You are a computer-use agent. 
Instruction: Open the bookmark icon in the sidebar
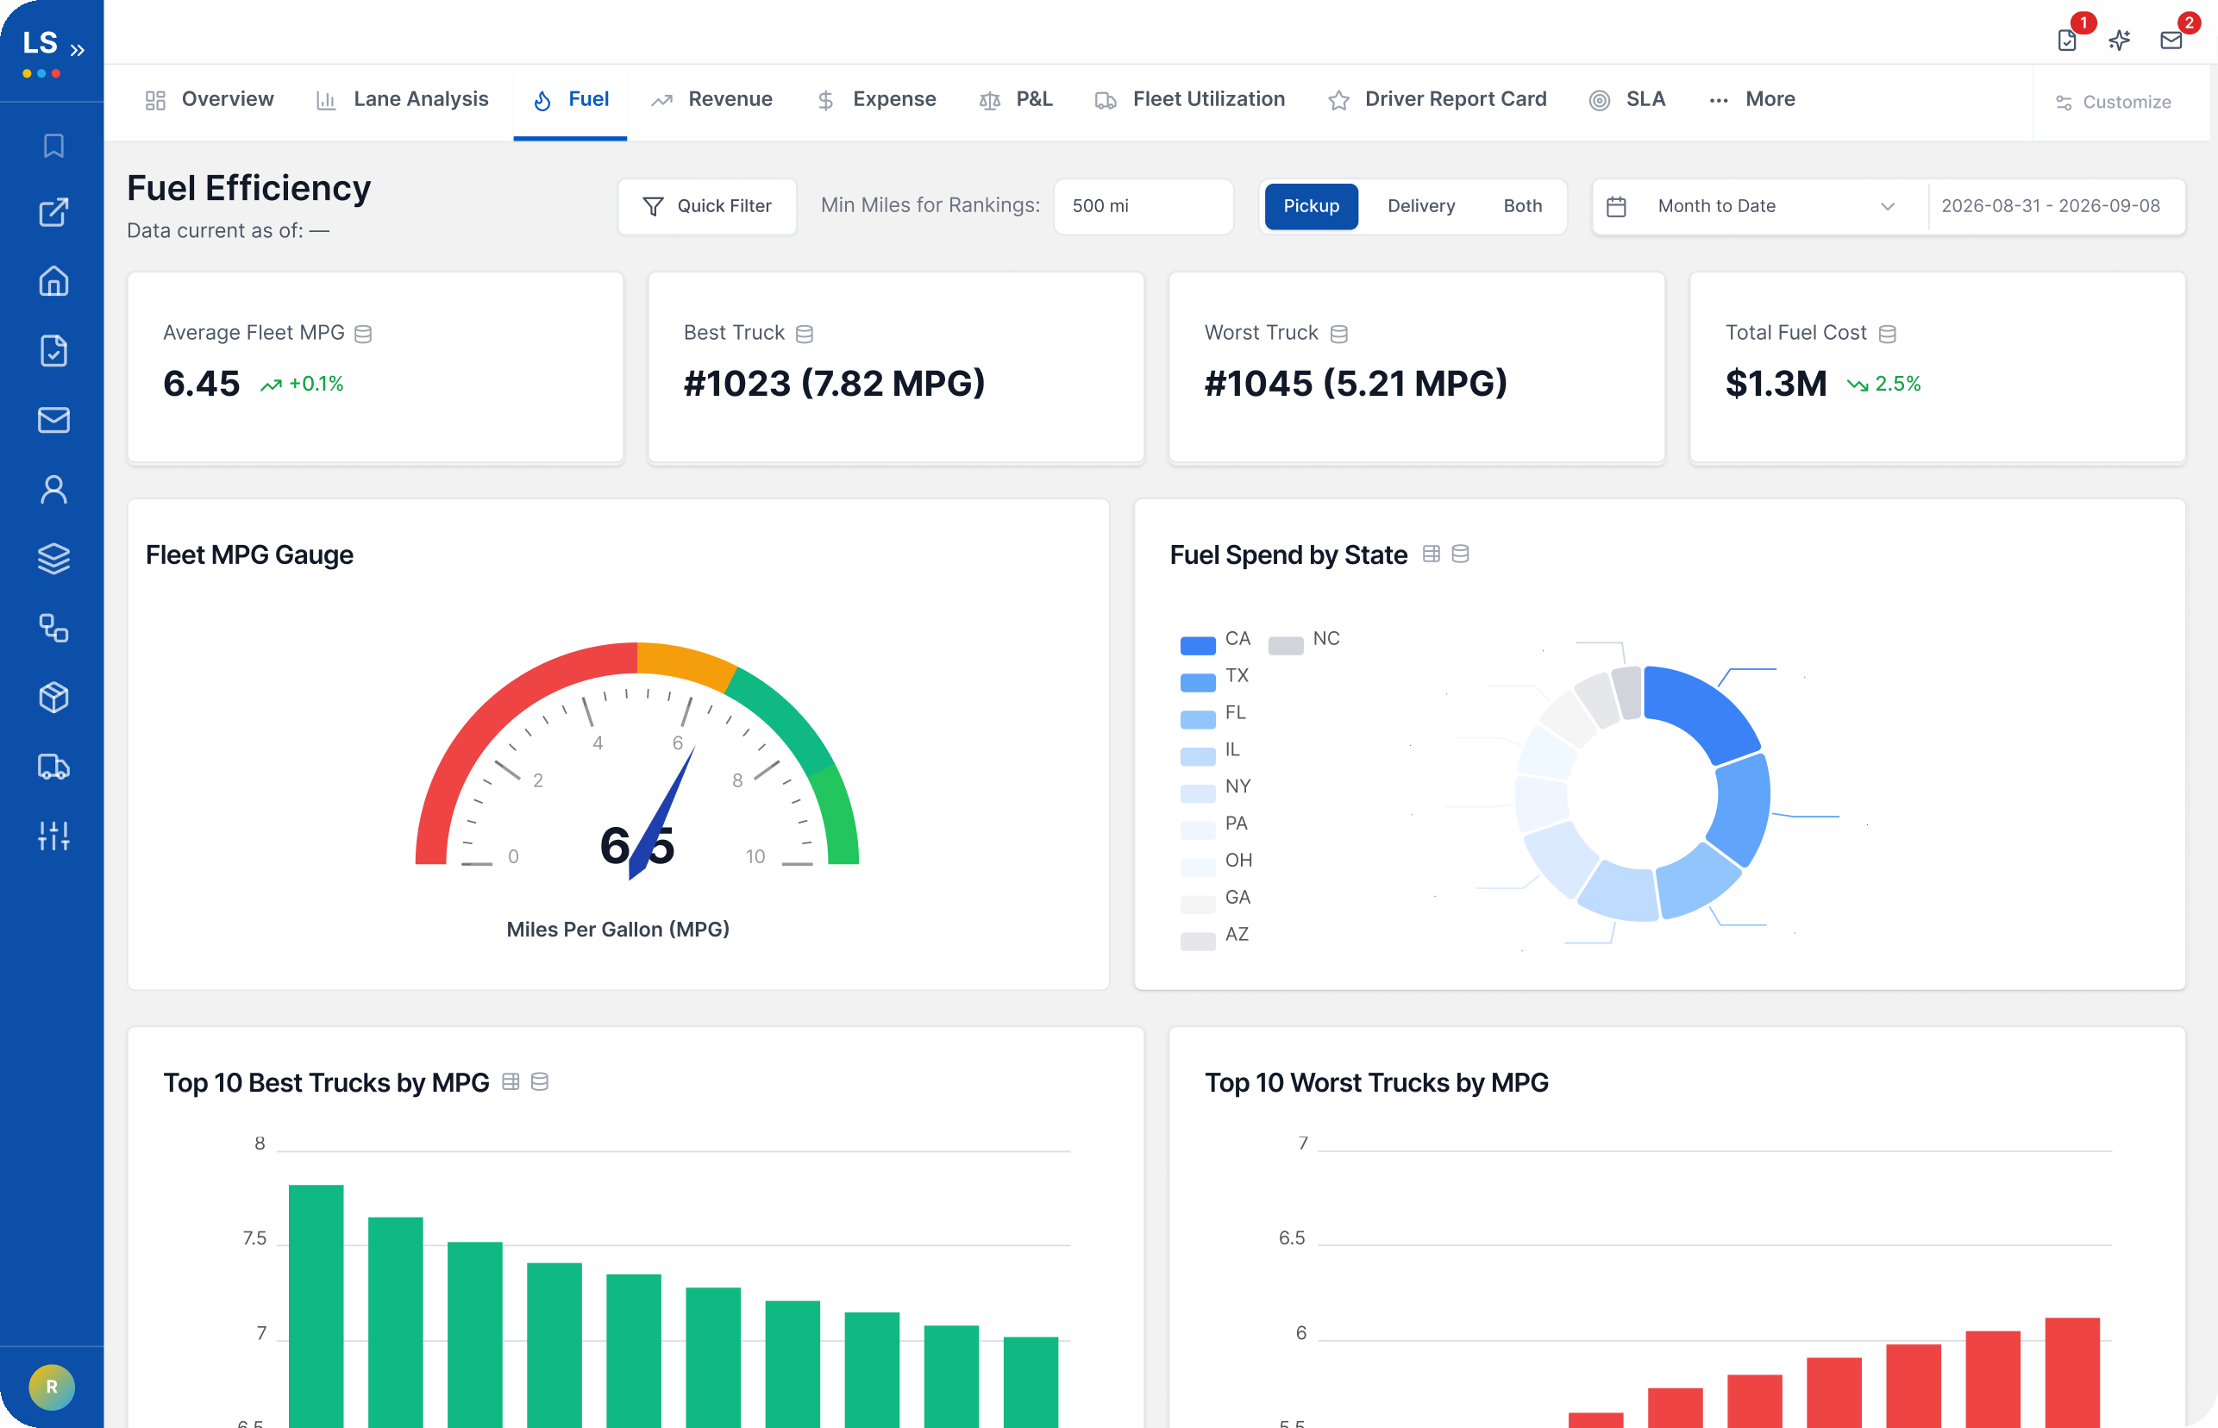point(53,146)
